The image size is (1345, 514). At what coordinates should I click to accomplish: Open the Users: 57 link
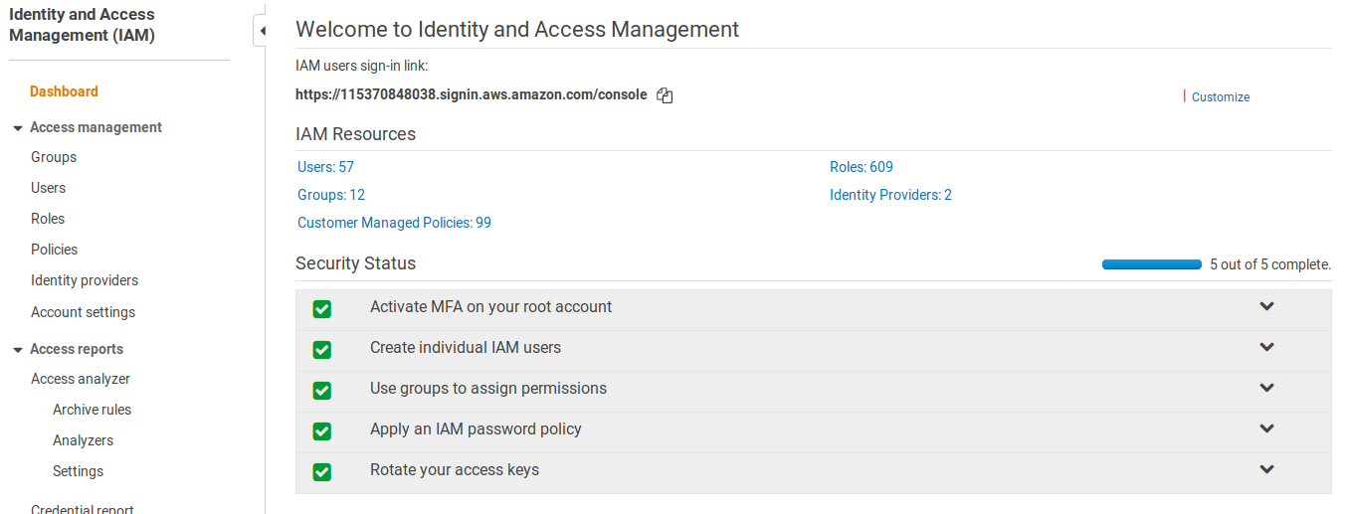pos(325,167)
